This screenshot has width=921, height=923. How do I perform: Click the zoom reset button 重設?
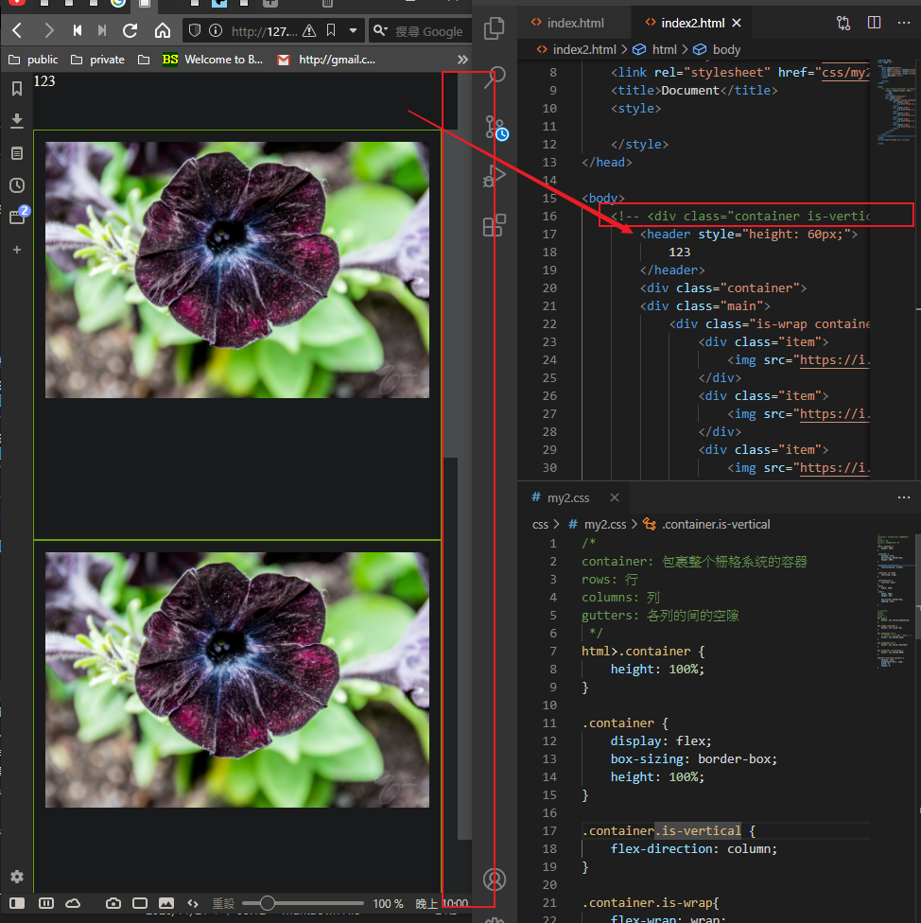(223, 903)
